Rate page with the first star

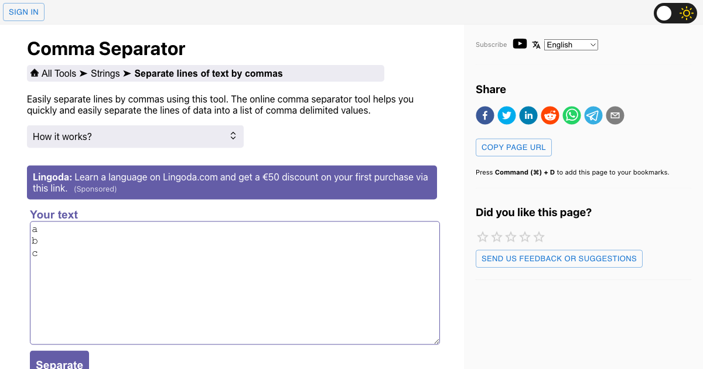483,237
